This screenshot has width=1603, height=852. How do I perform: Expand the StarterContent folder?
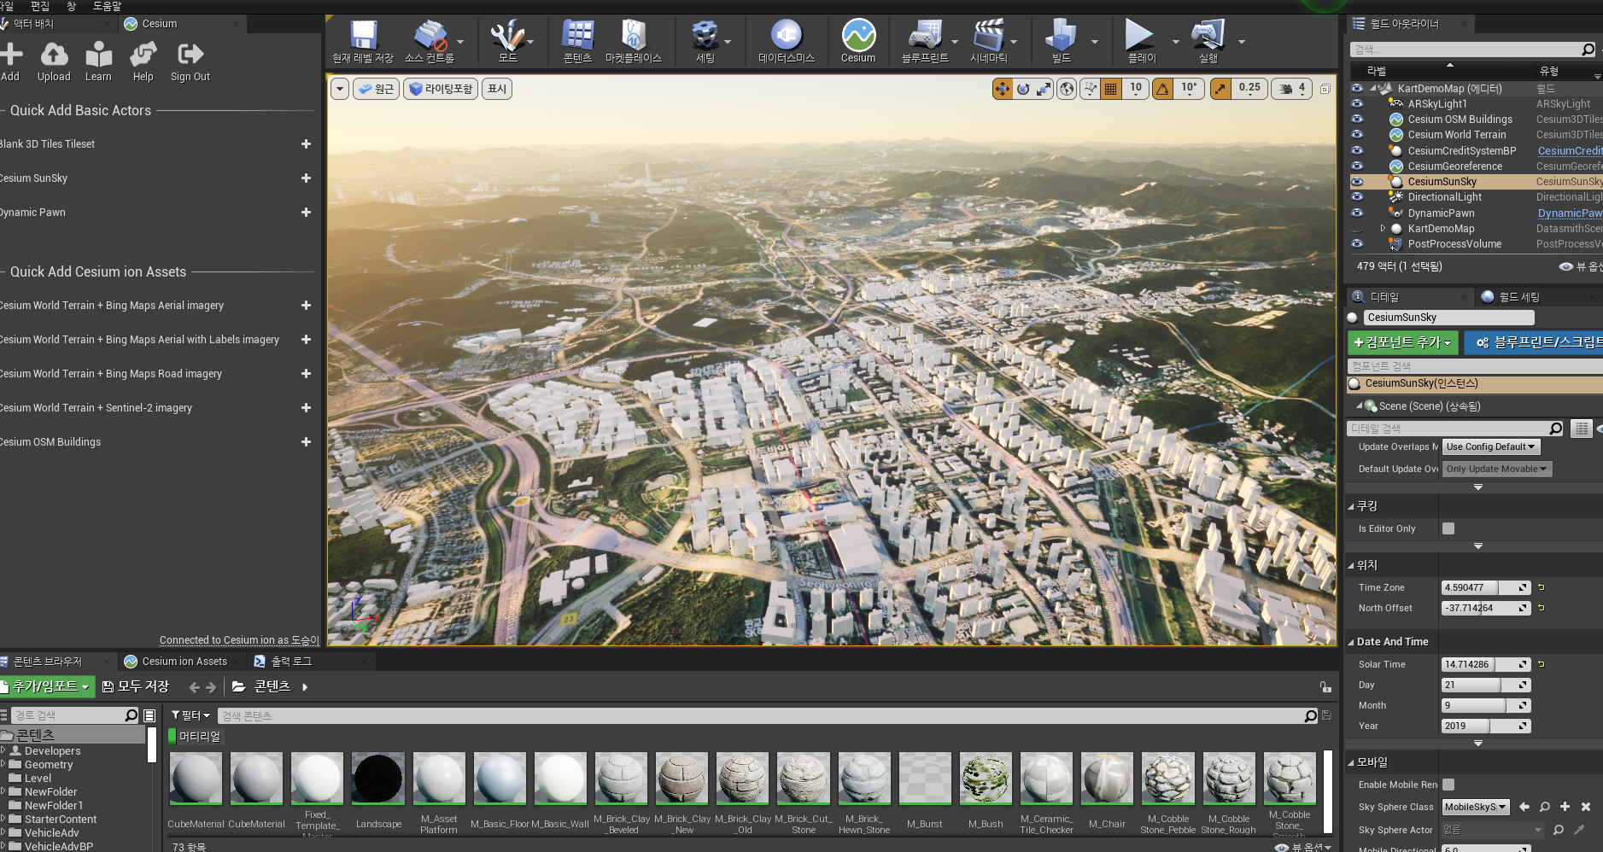point(3,819)
